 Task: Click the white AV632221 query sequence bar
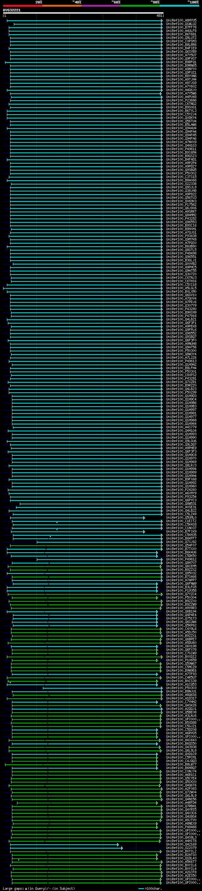[x=83, y=13]
